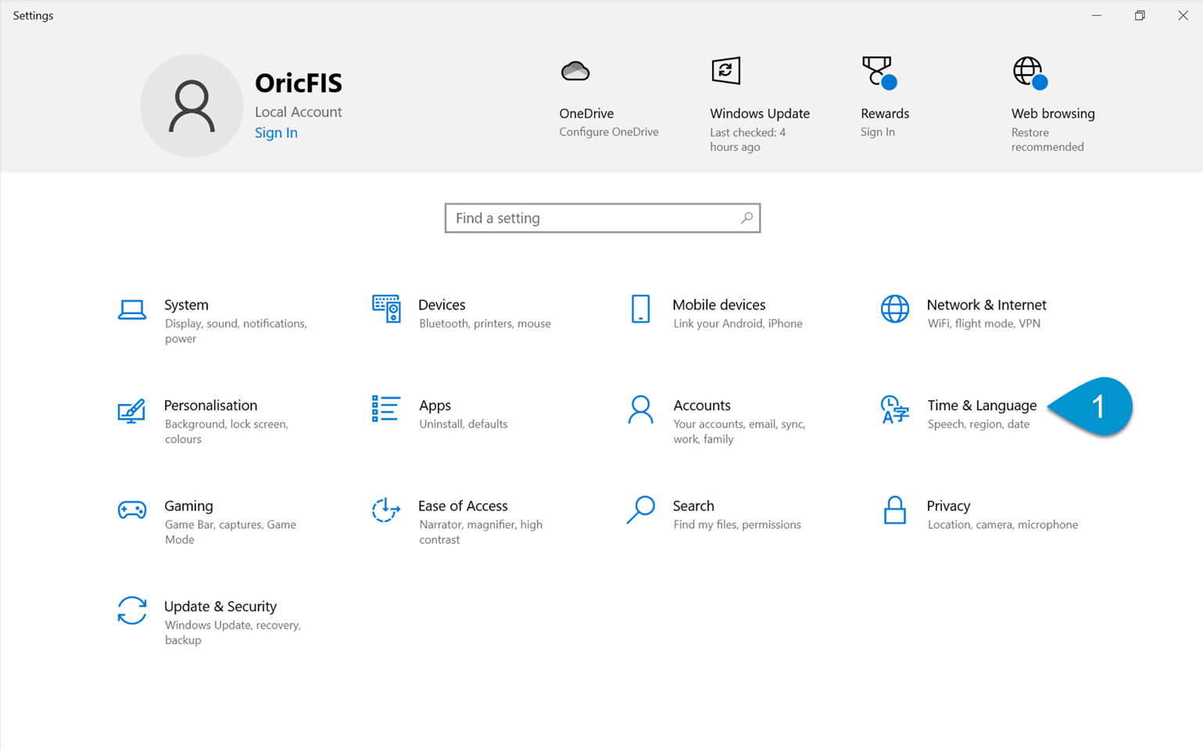Open the Gaming controller icon
Viewport: 1203px width, 751px height.
pyautogui.click(x=131, y=510)
